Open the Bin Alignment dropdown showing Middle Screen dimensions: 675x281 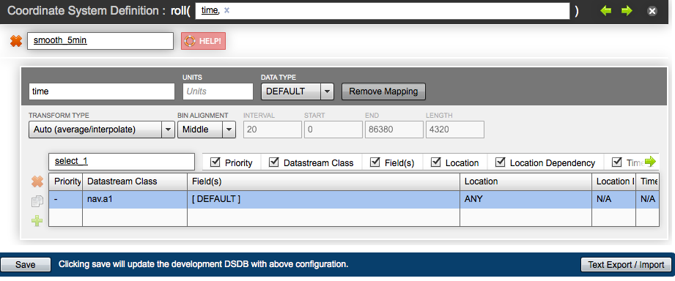pyautogui.click(x=207, y=130)
